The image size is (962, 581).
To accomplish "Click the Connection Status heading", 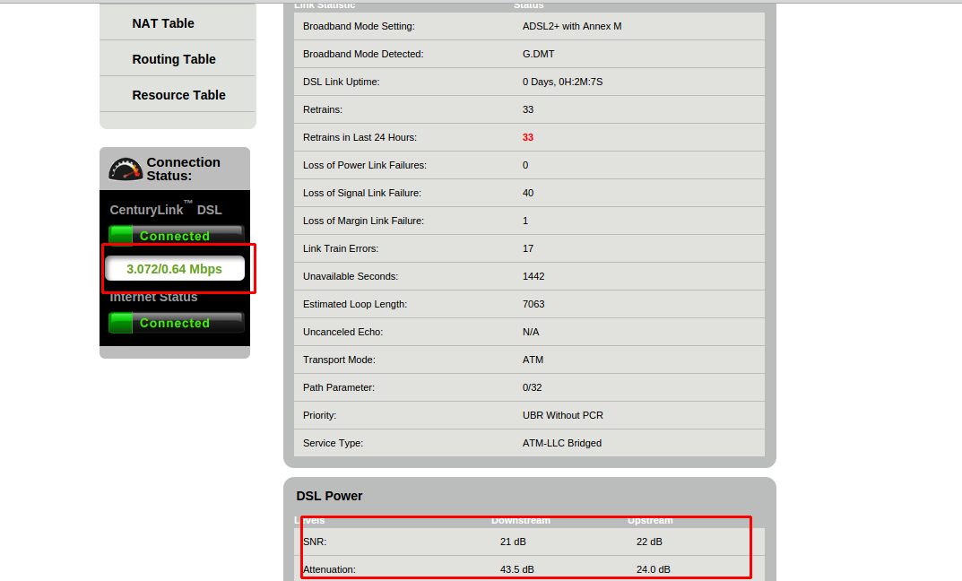I will point(183,169).
